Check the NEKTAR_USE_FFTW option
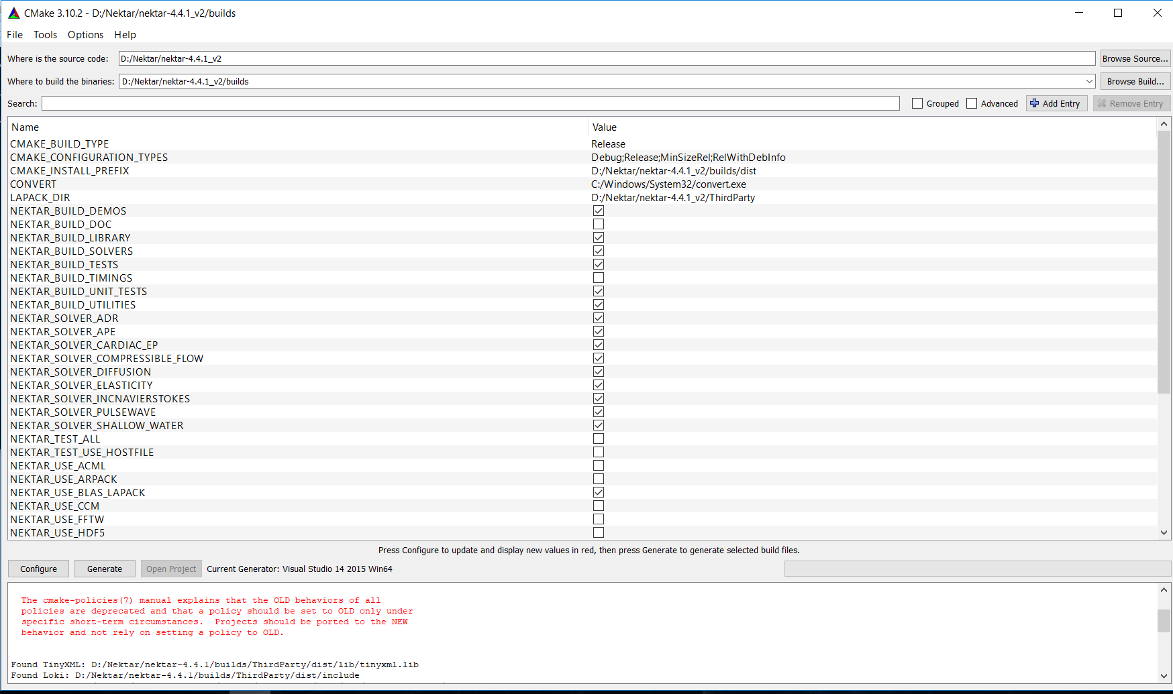Image resolution: width=1173 pixels, height=694 pixels. click(599, 519)
